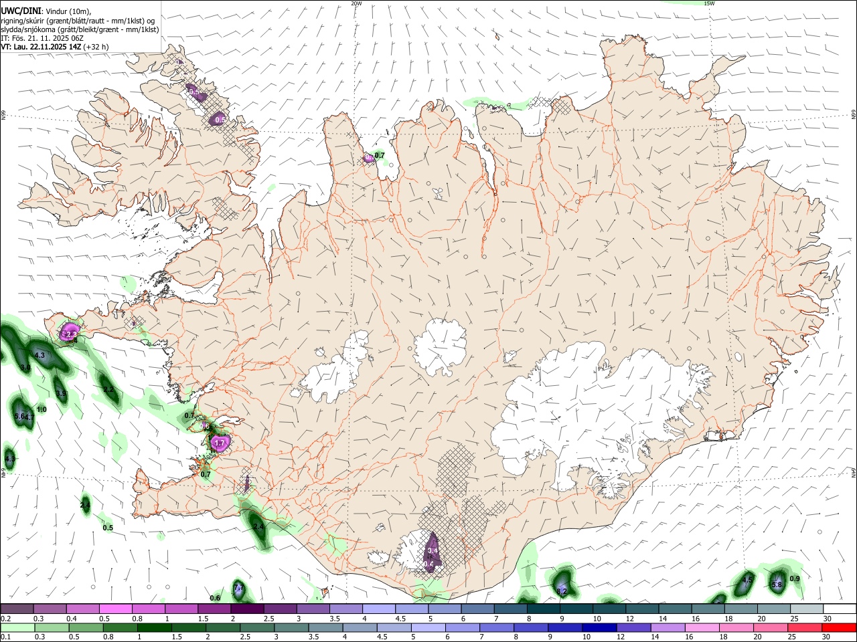Click the 3.9 precipitation value on map
857x642 pixels.
pos(61,393)
